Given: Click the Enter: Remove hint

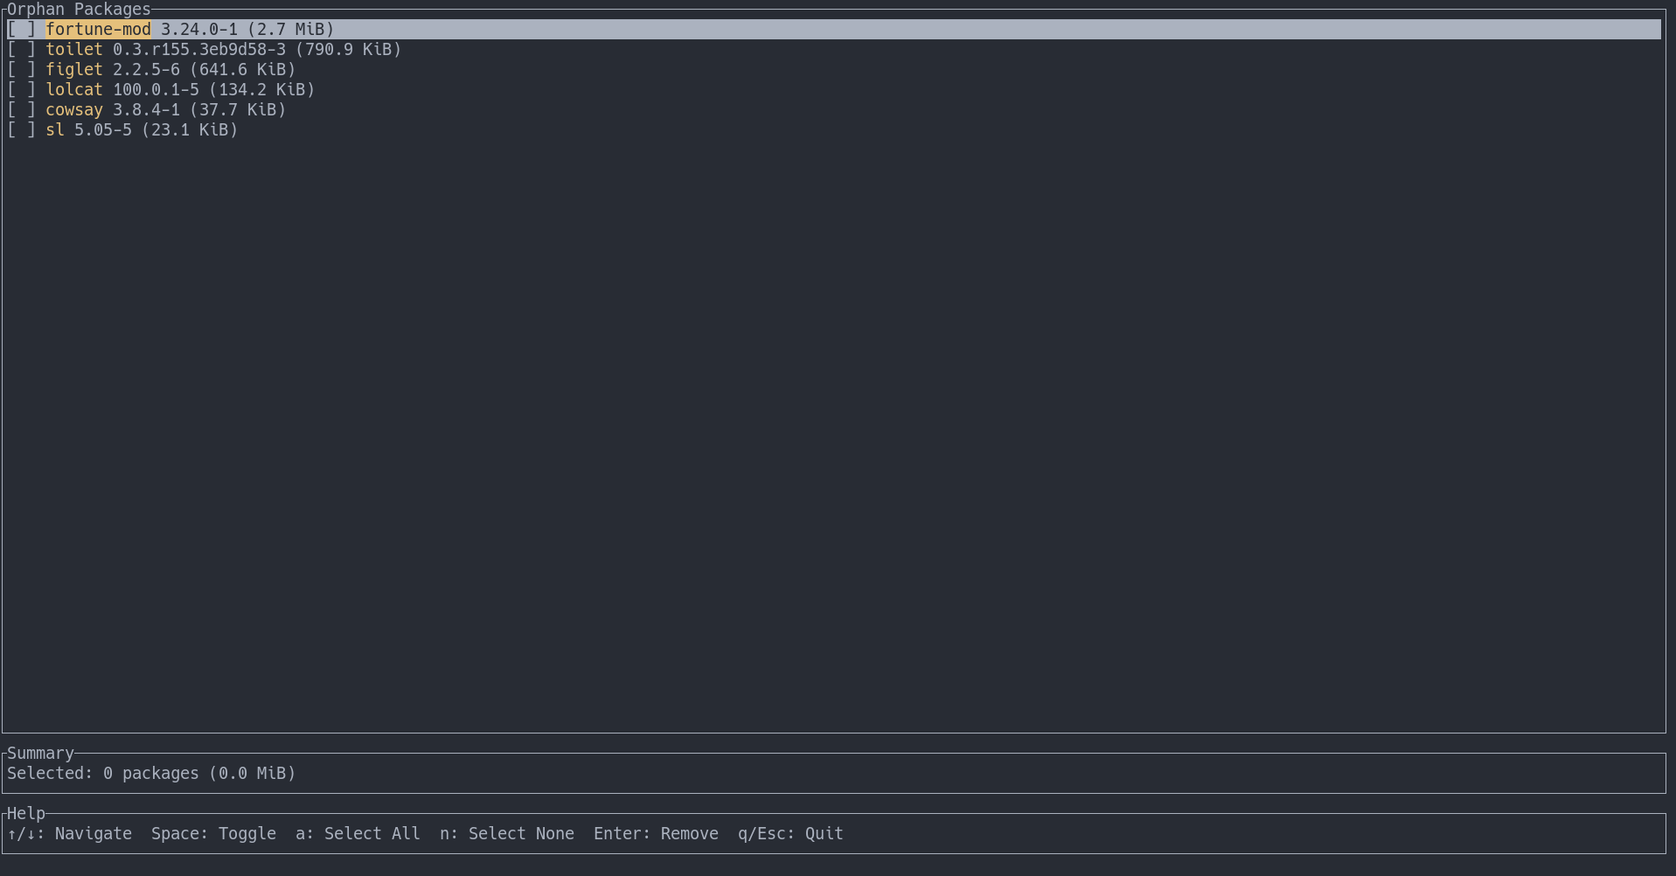Looking at the screenshot, I should point(656,834).
